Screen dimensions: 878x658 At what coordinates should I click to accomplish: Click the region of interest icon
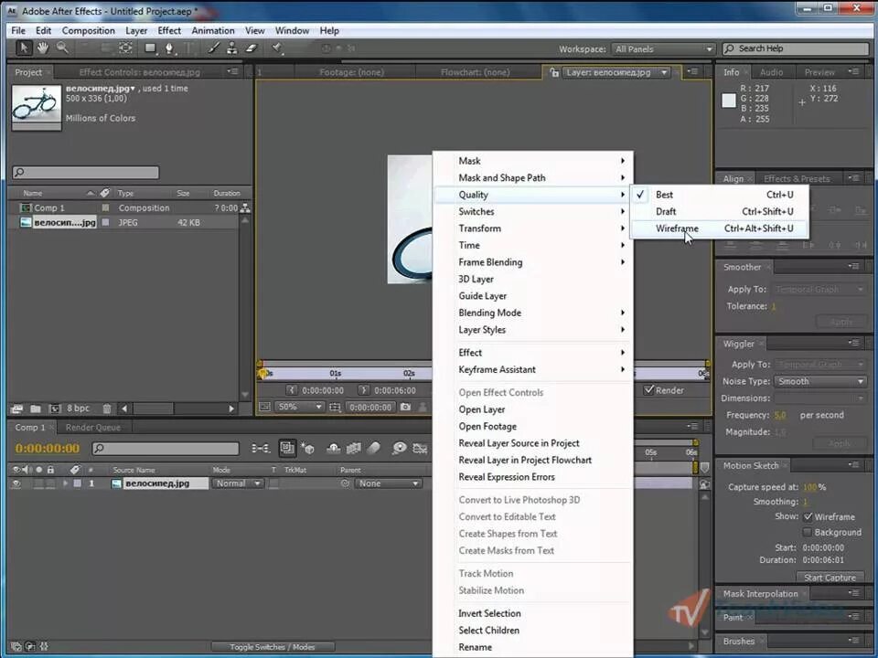coord(335,408)
